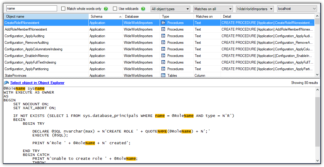Sort results by Object name column header

click(x=46, y=16)
